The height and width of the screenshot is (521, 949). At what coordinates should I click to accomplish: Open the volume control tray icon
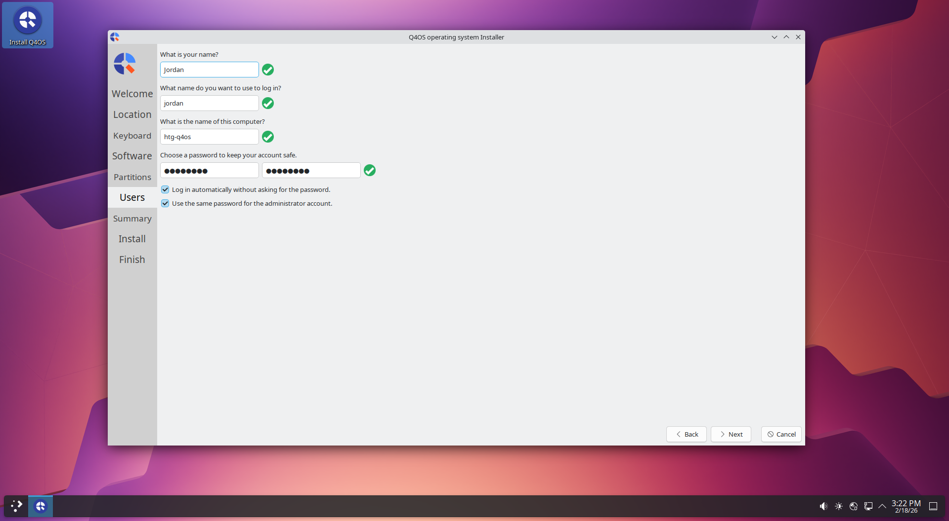pyautogui.click(x=823, y=506)
